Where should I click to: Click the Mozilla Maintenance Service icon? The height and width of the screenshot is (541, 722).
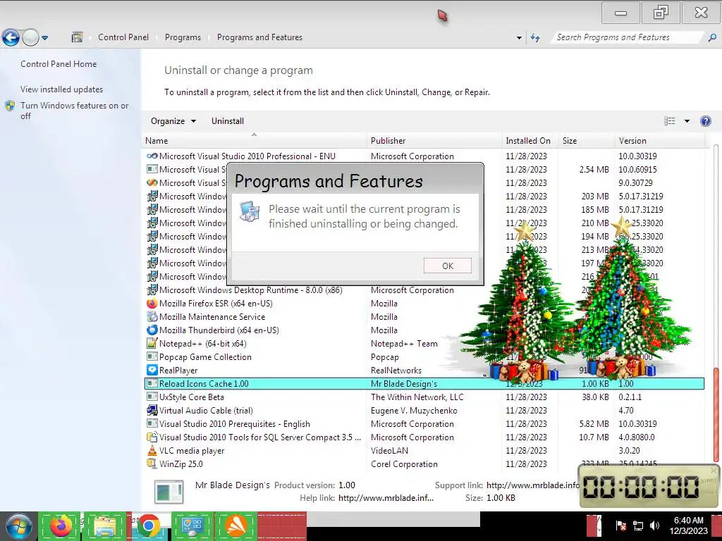(x=152, y=317)
